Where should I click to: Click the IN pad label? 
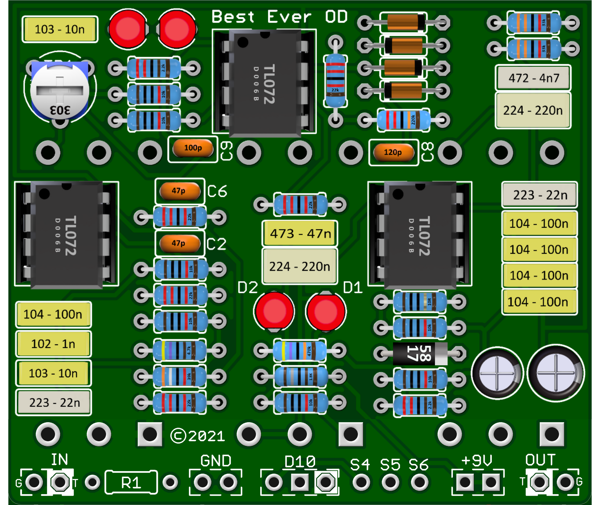click(60, 459)
